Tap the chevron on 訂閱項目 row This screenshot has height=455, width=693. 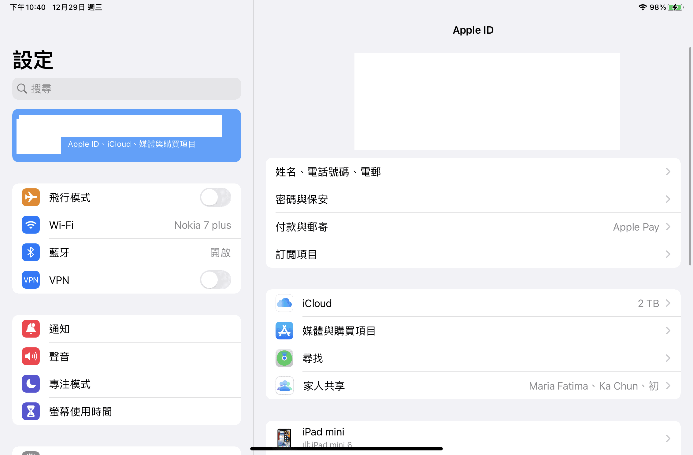coord(668,254)
